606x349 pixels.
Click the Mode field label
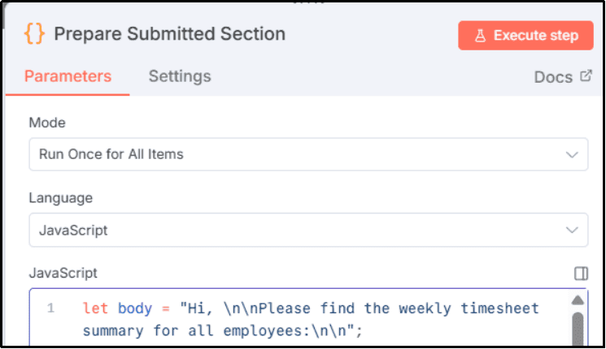[x=47, y=123]
